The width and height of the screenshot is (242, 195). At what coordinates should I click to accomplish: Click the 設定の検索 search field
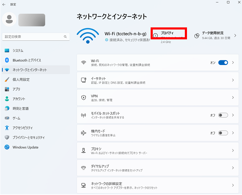32,37
